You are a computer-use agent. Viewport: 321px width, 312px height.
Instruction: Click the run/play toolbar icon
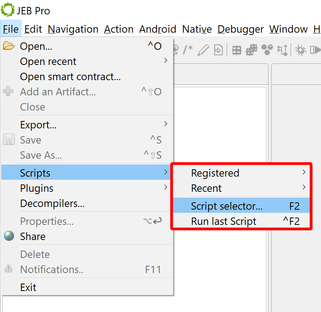pyautogui.click(x=316, y=50)
